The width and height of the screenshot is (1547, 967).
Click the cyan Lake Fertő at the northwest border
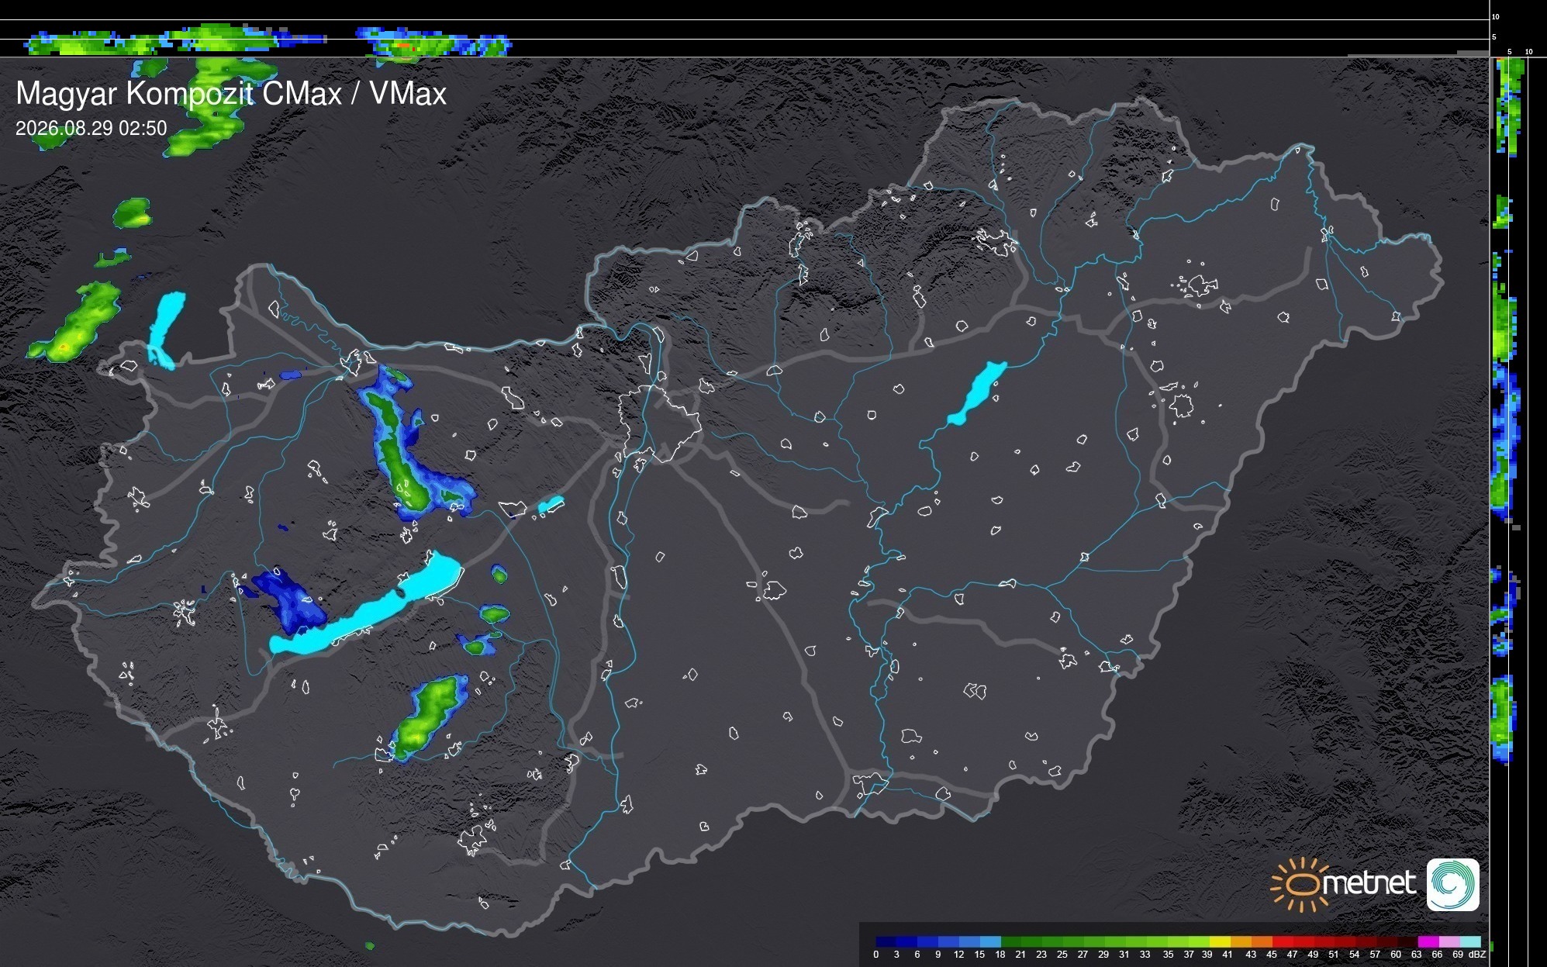166,330
